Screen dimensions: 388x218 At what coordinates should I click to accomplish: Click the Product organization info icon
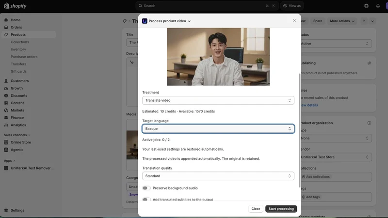pyautogui.click(x=369, y=123)
